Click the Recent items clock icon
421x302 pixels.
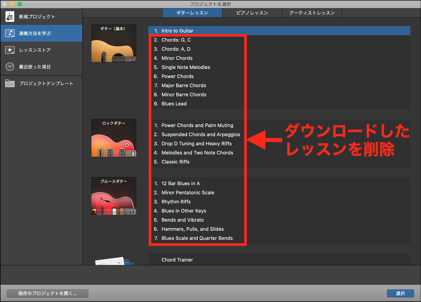tap(10, 67)
